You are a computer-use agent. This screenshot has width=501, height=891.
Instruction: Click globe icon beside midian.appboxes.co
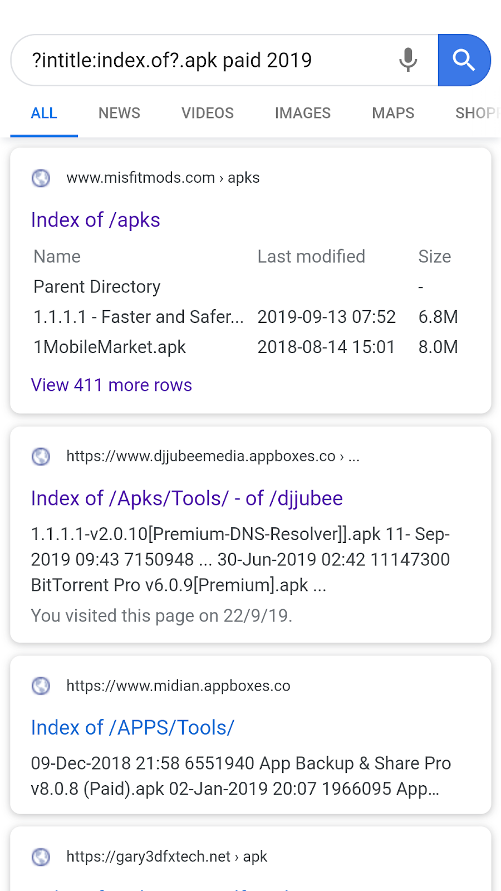(x=41, y=686)
